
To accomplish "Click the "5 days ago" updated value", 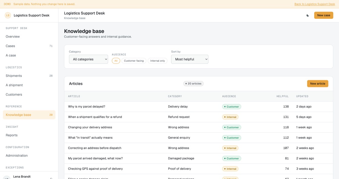I will 304,117.
